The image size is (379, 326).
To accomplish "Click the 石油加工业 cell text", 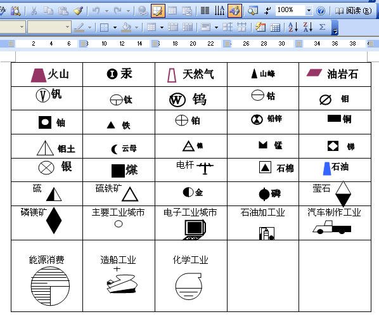I will pos(262,212).
